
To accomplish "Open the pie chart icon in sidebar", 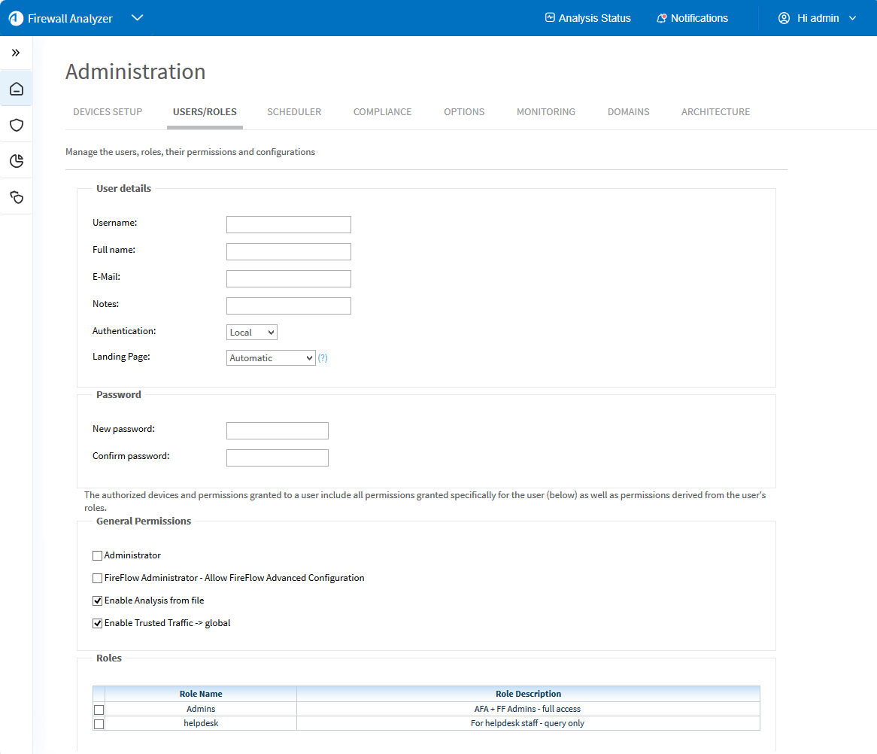I will [x=17, y=160].
